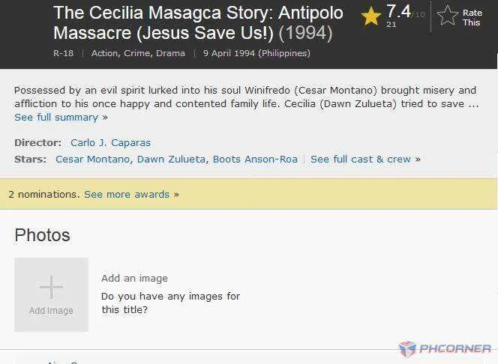Screen dimensions: 498x364
Task: Open See more awards link
Action: 127,195
